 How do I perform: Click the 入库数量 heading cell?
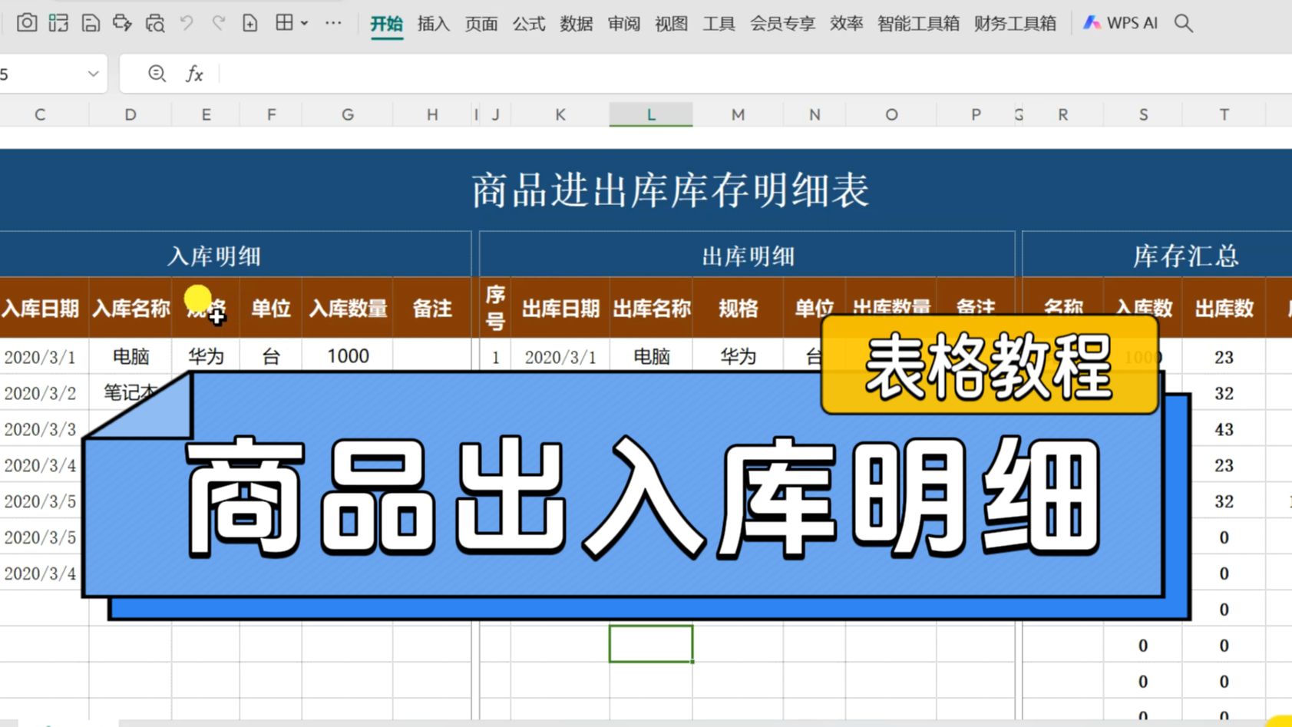click(x=348, y=308)
